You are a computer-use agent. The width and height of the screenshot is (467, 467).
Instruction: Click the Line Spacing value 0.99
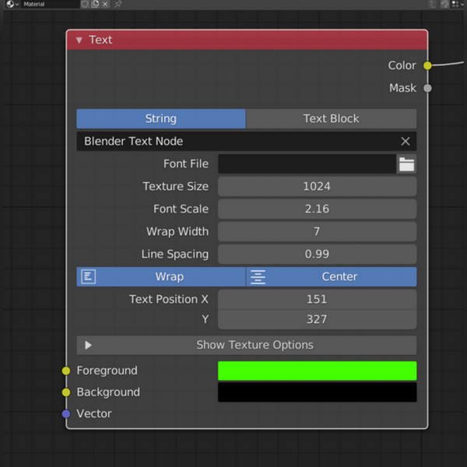[x=318, y=254]
